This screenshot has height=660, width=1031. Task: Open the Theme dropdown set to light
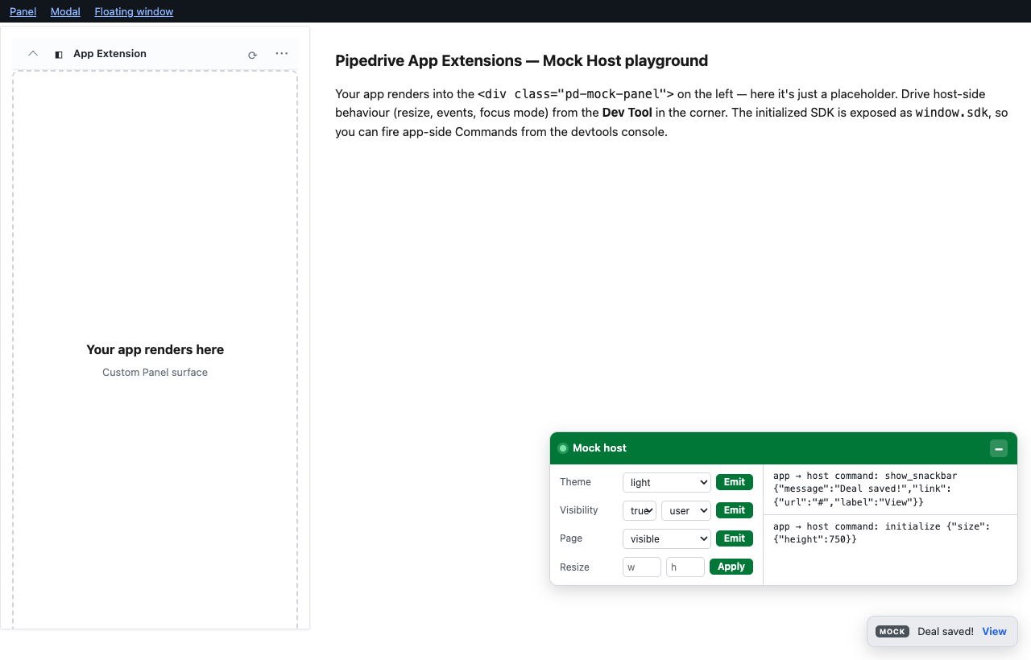666,482
